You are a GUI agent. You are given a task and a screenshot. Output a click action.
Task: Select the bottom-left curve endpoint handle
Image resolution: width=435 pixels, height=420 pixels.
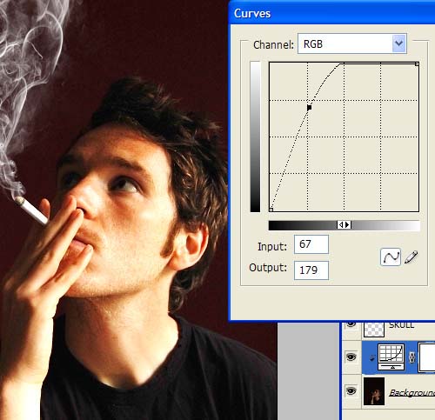[271, 210]
